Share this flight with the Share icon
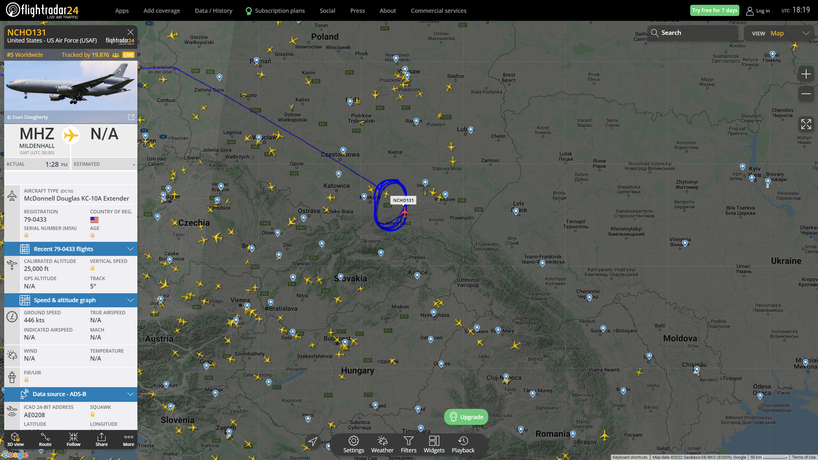This screenshot has height=460, width=818. pyautogui.click(x=101, y=440)
